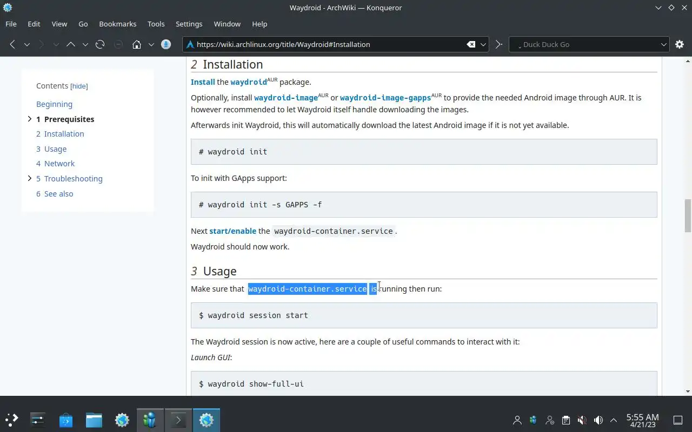This screenshot has width=692, height=432.
Task: Open the gear configuration icon in toolbar
Action: [680, 44]
